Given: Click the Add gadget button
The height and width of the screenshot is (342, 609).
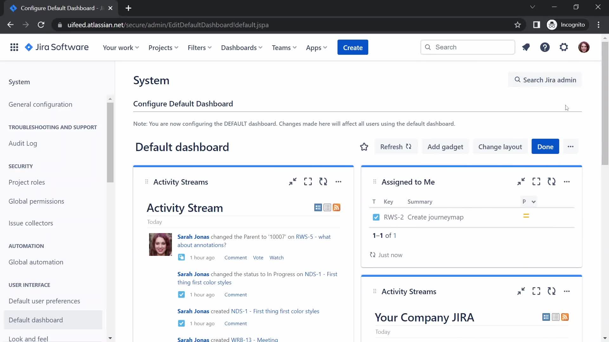Looking at the screenshot, I should click(x=445, y=147).
